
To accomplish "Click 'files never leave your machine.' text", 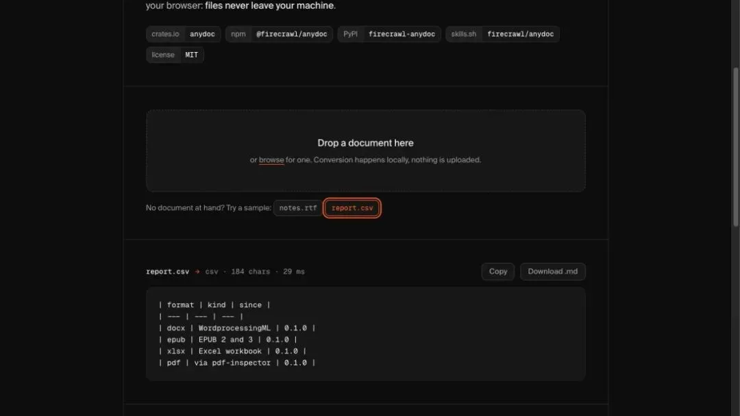I will click(x=270, y=5).
